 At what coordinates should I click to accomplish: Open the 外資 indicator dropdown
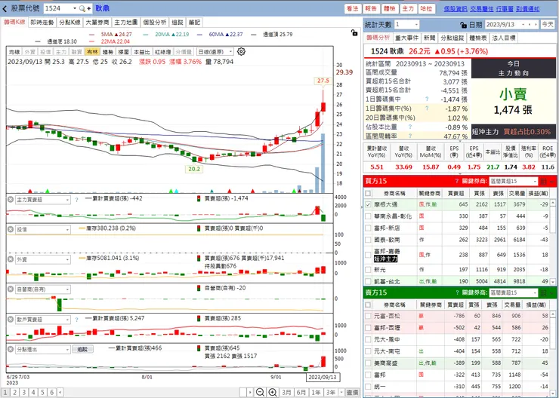(x=67, y=259)
